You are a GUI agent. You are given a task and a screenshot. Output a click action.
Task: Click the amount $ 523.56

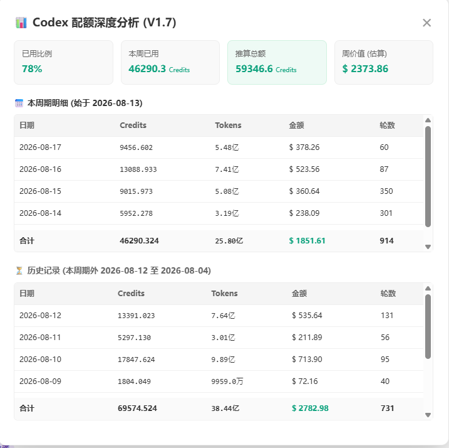304,169
